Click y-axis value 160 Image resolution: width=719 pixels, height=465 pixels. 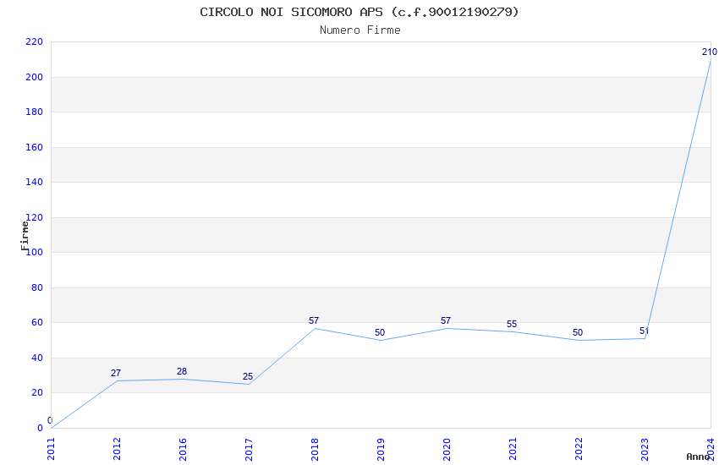34,147
